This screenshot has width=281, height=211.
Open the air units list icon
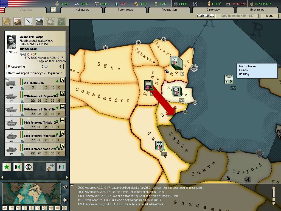29,21
